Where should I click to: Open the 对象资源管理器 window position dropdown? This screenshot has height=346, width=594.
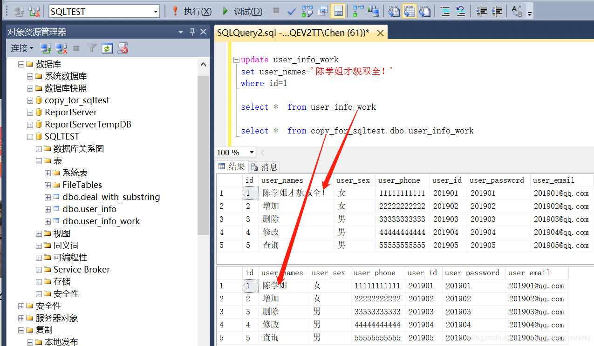pyautogui.click(x=181, y=32)
